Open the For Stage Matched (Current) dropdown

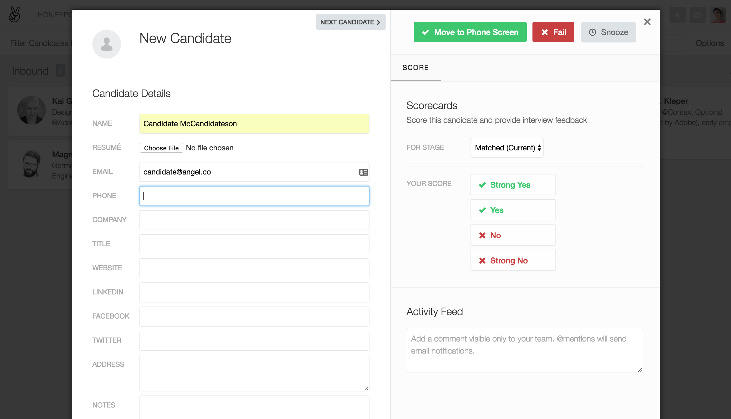tap(507, 148)
